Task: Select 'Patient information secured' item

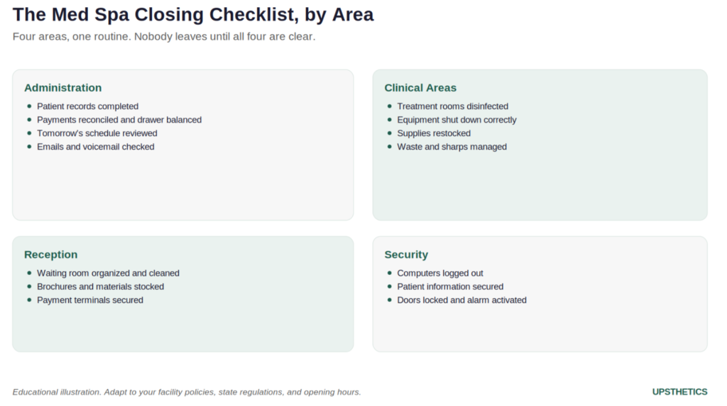Action: pyautogui.click(x=450, y=286)
